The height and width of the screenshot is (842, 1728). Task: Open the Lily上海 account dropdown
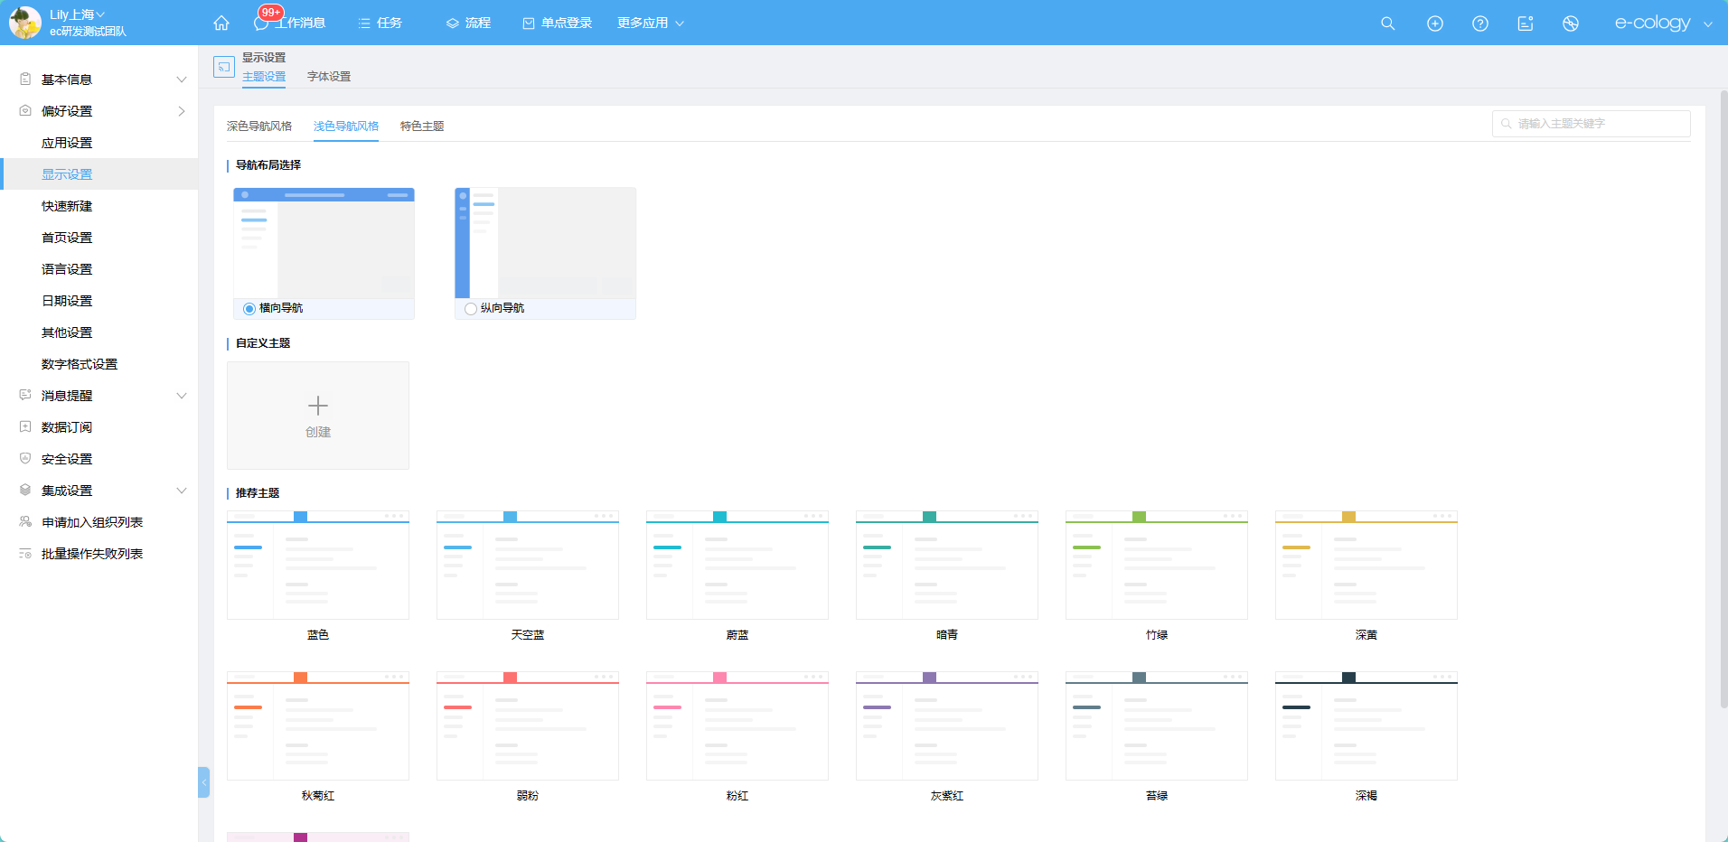pos(78,14)
